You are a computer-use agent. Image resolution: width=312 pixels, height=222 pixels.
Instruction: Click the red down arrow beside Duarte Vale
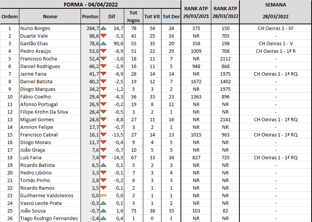click(103, 36)
